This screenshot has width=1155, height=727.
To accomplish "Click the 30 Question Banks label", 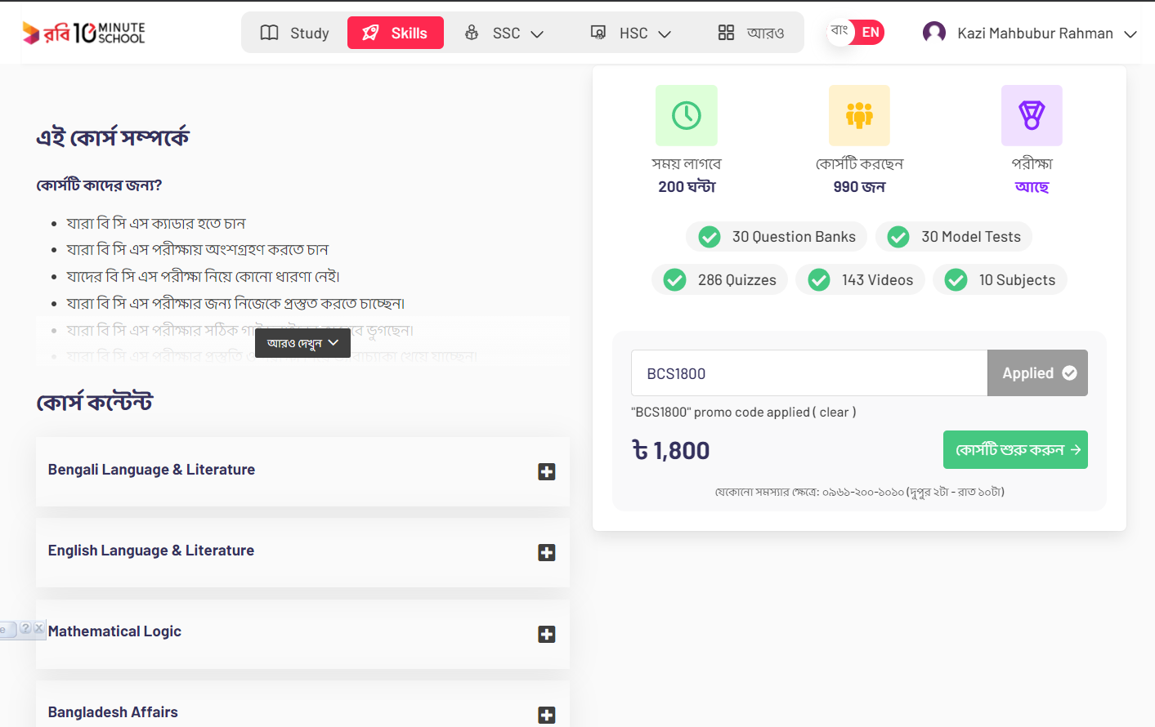I will [794, 237].
